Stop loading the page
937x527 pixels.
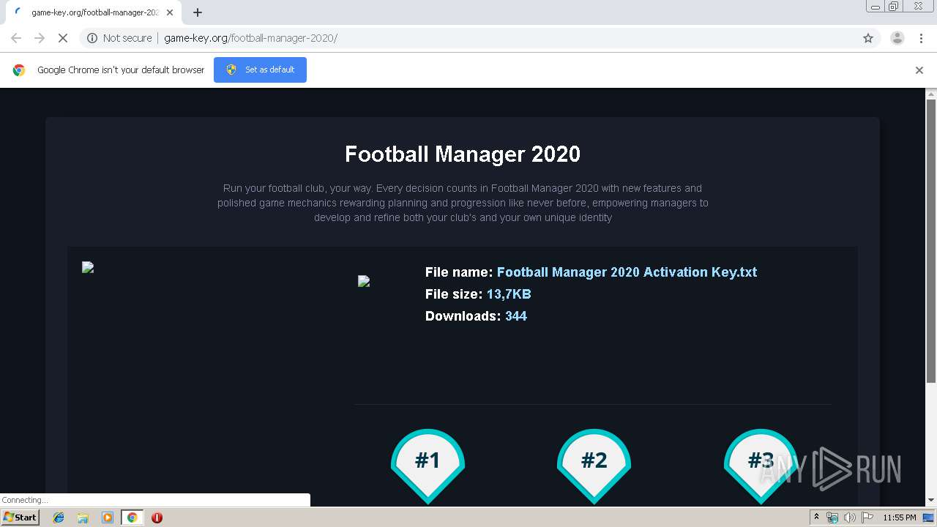click(x=62, y=38)
